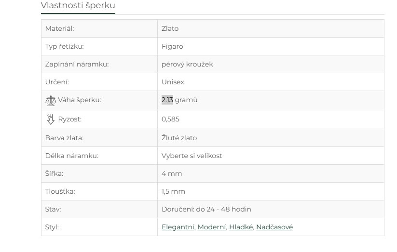Click the 4 mm width value
This screenshot has width=397, height=252.
click(172, 173)
